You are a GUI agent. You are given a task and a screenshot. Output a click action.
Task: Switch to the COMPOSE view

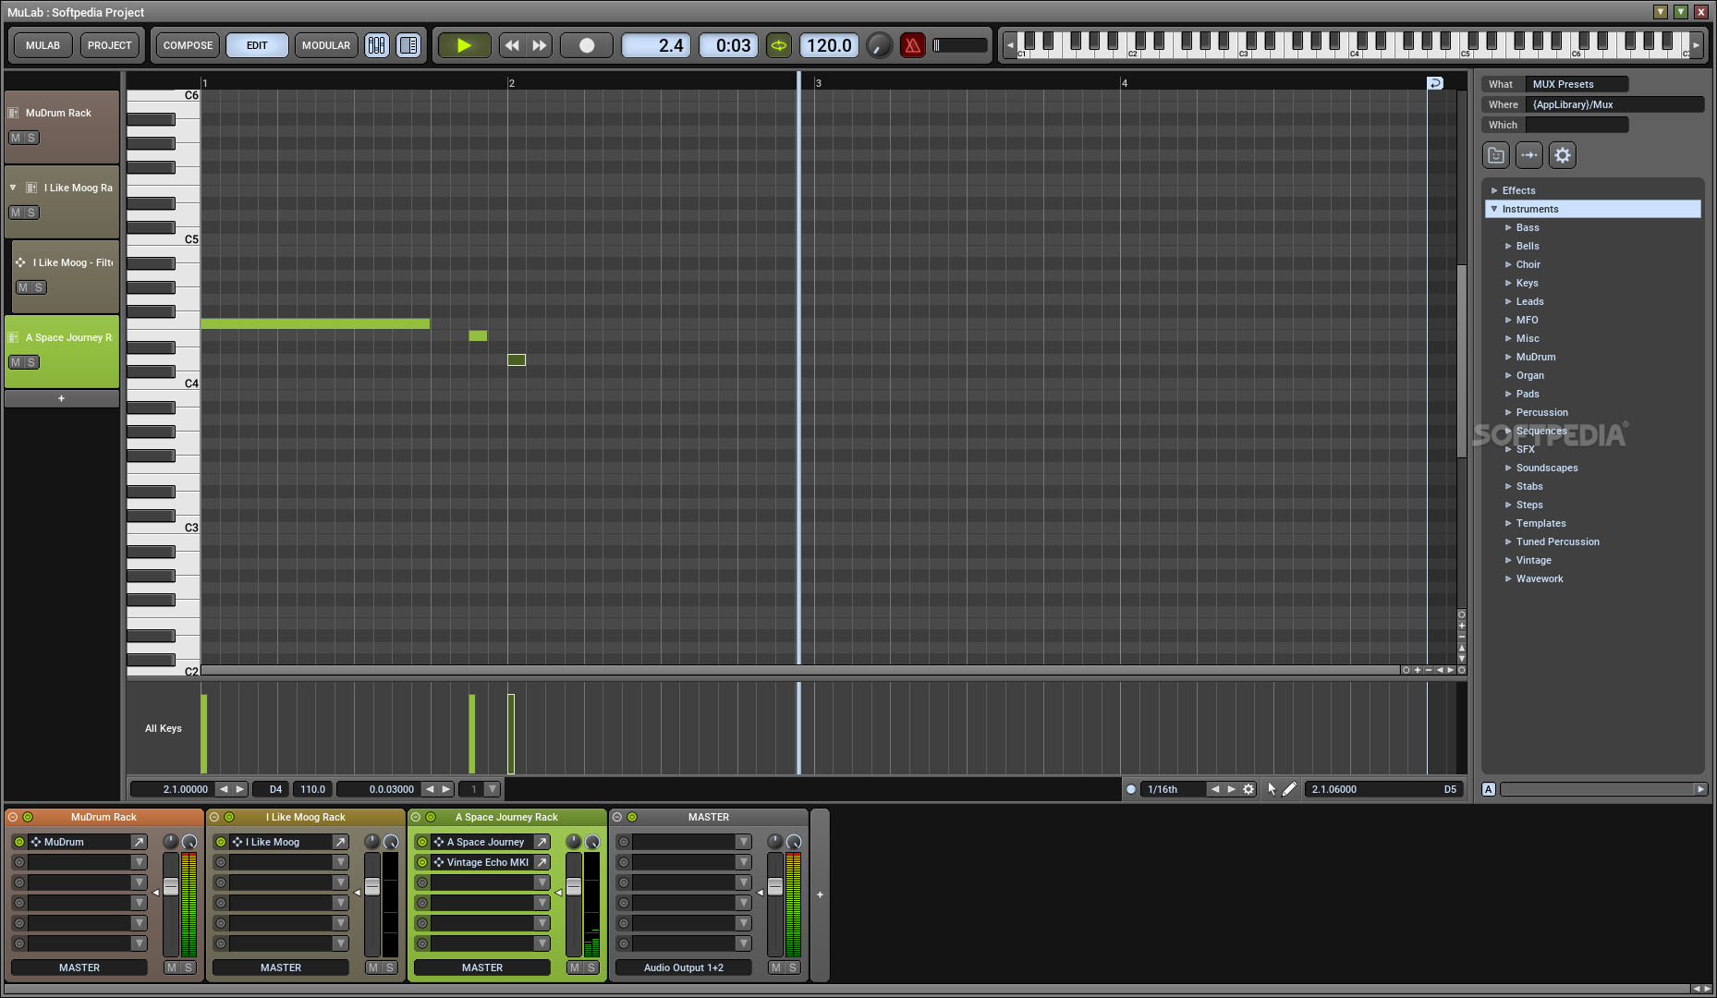pyautogui.click(x=188, y=45)
